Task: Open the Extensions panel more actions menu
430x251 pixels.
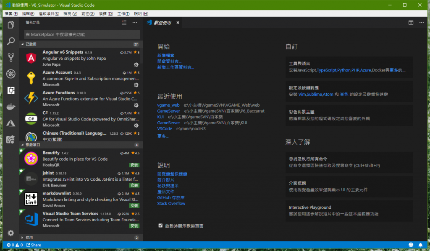Action: [x=135, y=23]
